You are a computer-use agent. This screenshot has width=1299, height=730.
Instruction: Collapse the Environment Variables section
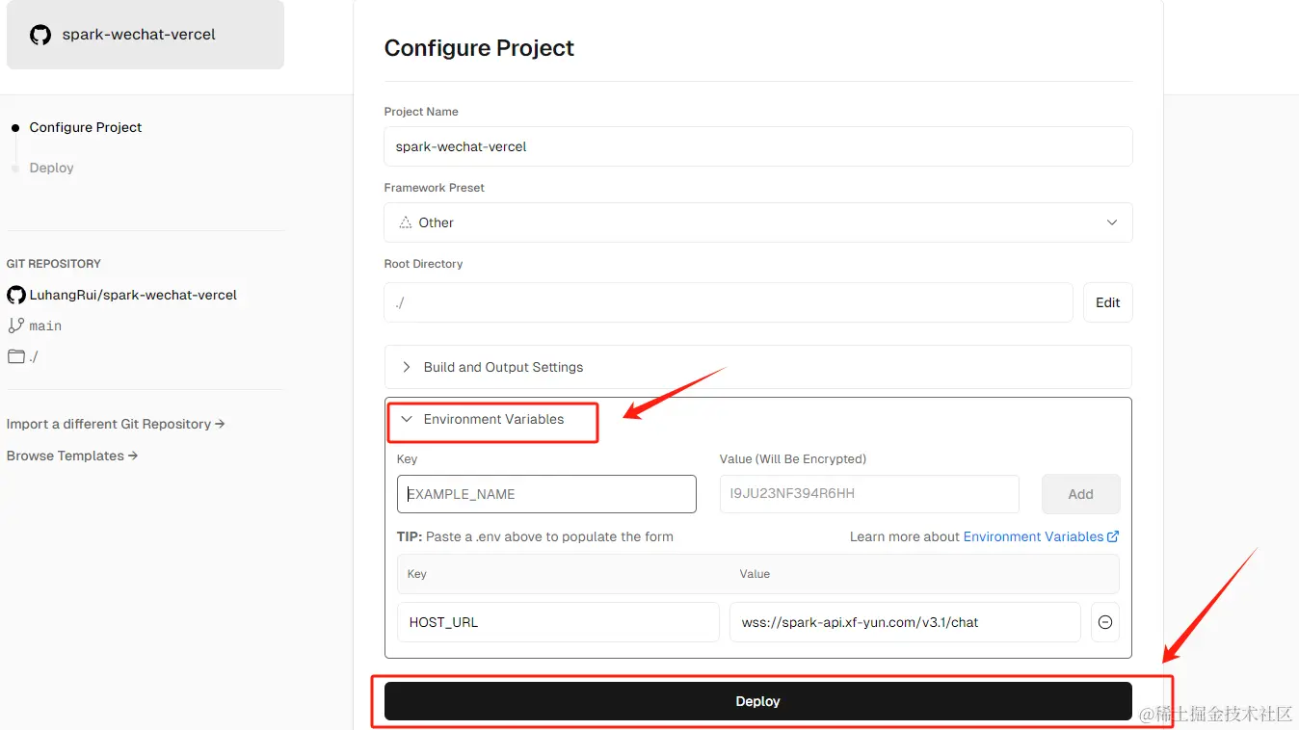coord(492,420)
